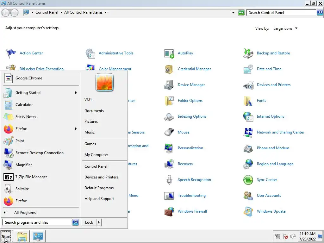Open Documents from Start menu

point(94,111)
